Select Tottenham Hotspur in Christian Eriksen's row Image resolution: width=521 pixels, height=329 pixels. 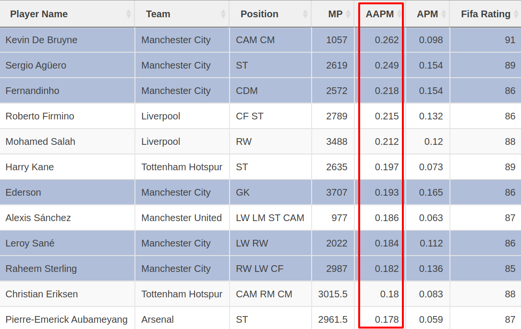(182, 294)
